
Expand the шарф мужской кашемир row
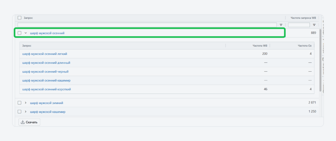pos(26,112)
